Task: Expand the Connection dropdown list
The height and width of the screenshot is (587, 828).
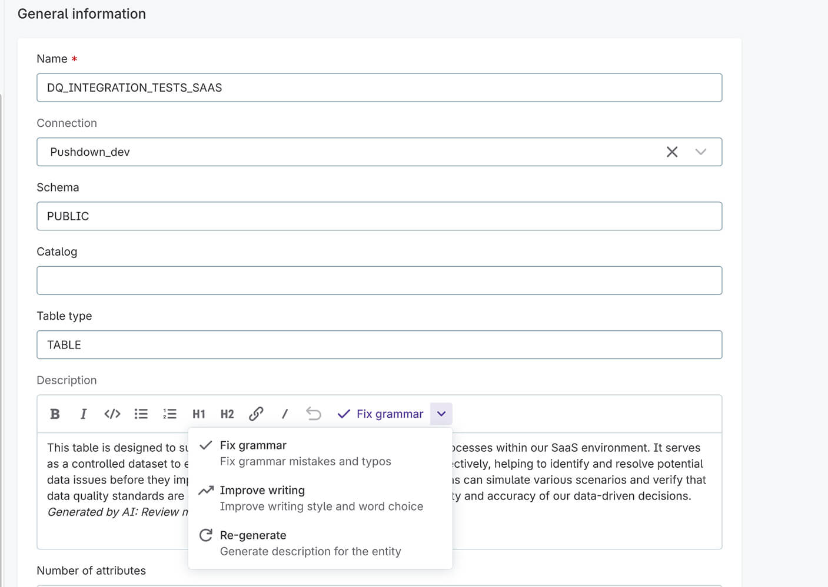Action: coord(700,152)
